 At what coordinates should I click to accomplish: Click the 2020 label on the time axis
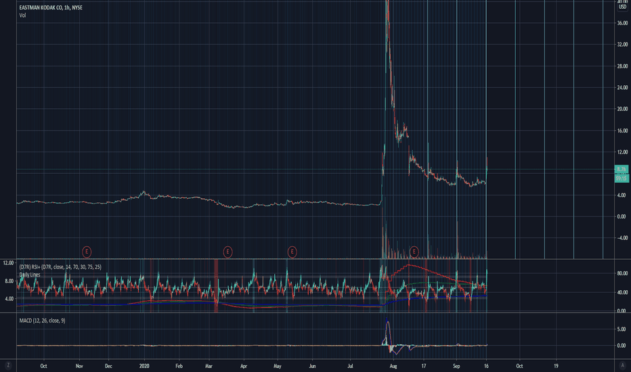[x=144, y=366]
